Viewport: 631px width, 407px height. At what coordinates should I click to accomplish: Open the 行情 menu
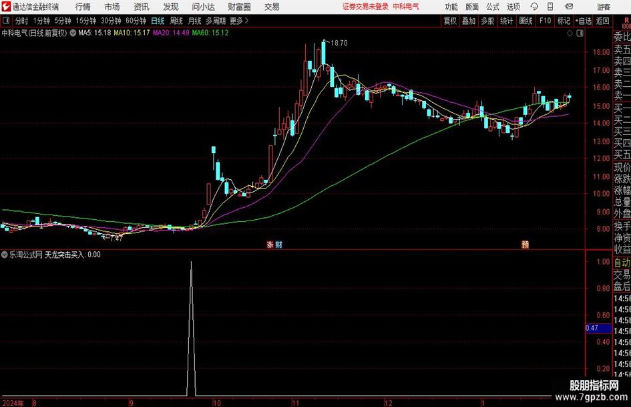pyautogui.click(x=83, y=7)
